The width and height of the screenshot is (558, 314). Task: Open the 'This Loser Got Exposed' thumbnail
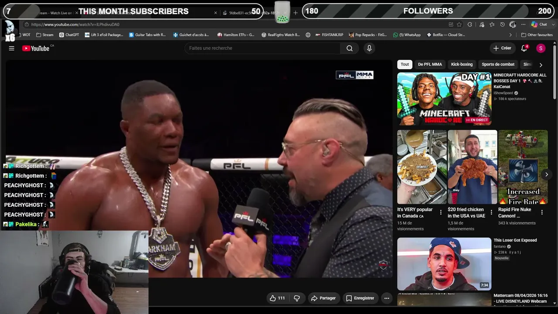(444, 264)
